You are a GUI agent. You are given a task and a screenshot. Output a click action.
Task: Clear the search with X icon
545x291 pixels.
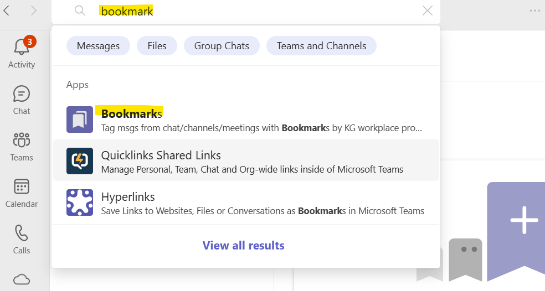pyautogui.click(x=428, y=11)
